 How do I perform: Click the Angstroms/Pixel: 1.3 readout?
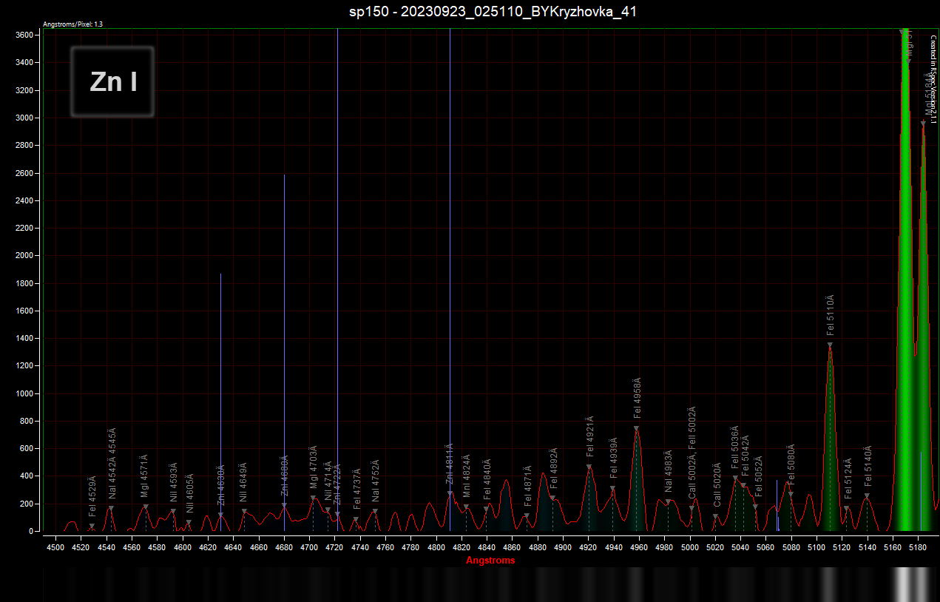[x=73, y=24]
